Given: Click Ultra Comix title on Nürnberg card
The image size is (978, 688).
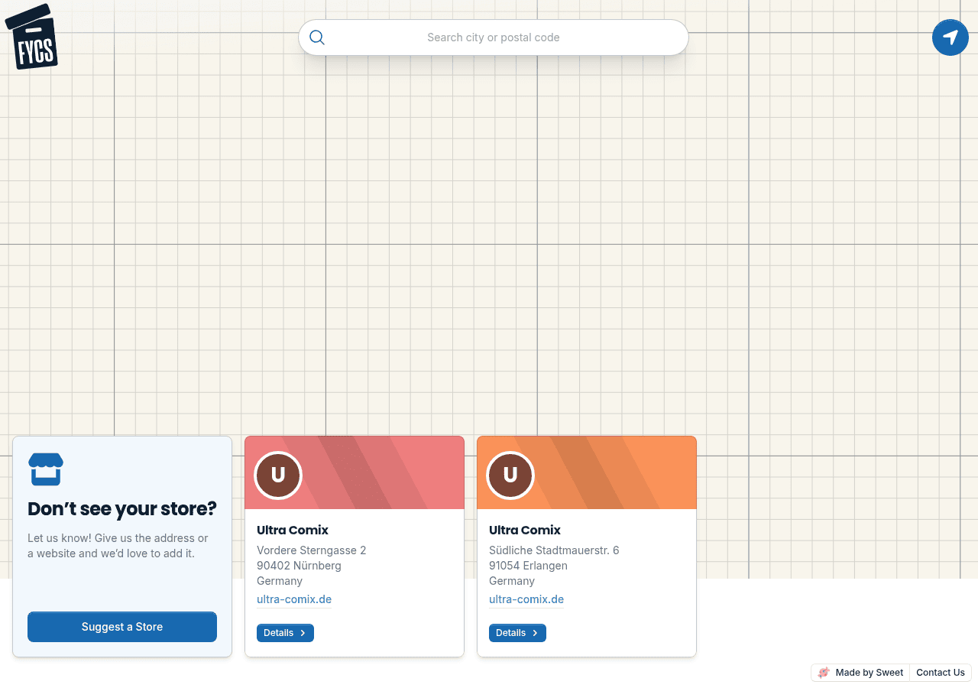Looking at the screenshot, I should (x=293, y=530).
